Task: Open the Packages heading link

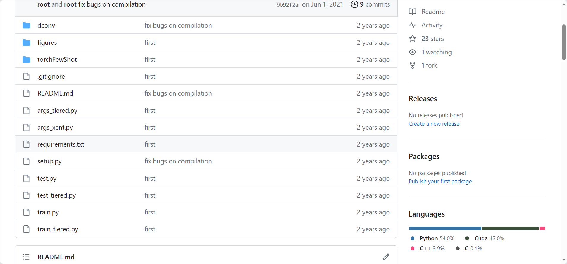Action: point(424,156)
